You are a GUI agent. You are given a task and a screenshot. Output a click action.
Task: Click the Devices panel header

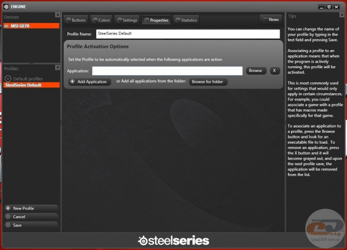click(x=11, y=17)
